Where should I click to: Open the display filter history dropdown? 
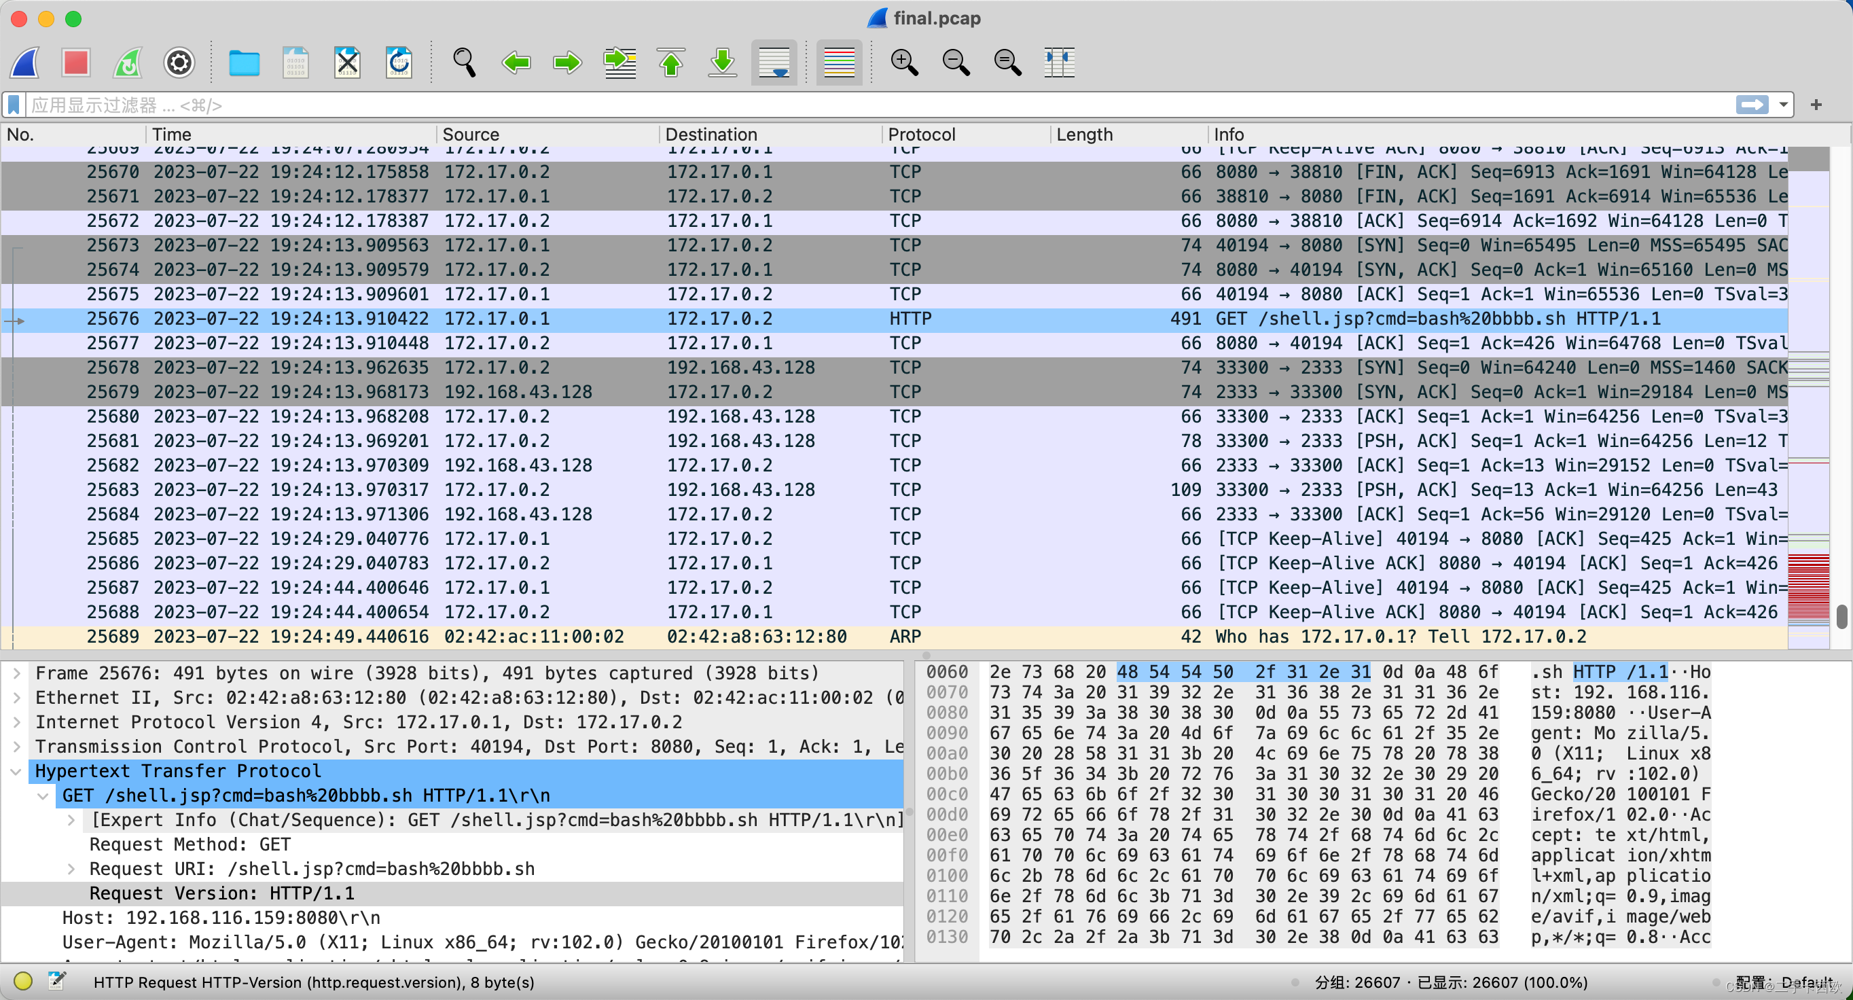pyautogui.click(x=1783, y=105)
